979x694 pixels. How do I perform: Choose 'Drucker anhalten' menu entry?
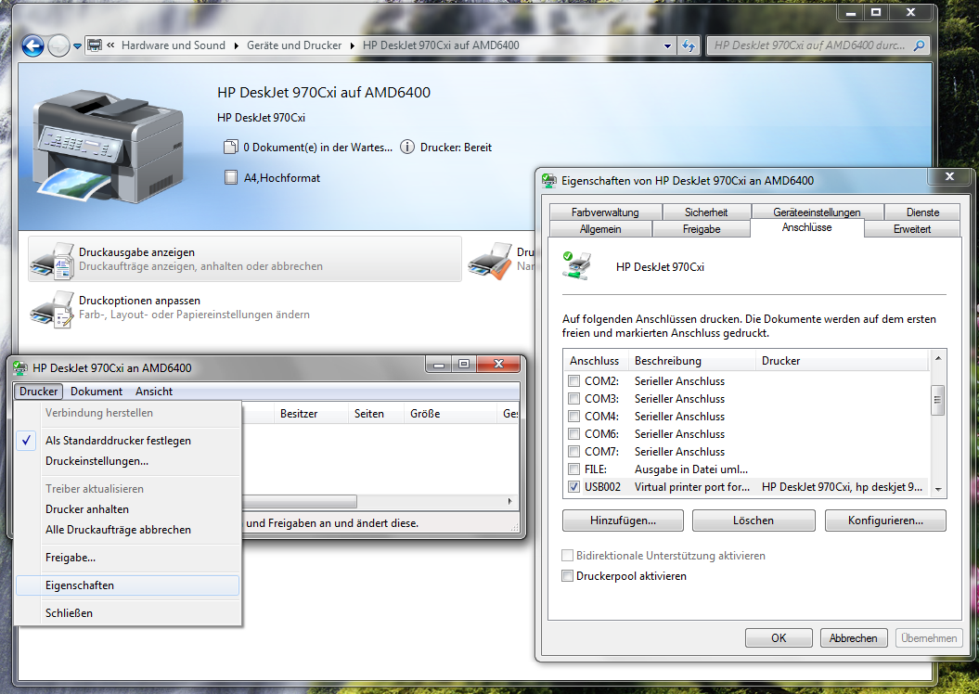coord(127,509)
